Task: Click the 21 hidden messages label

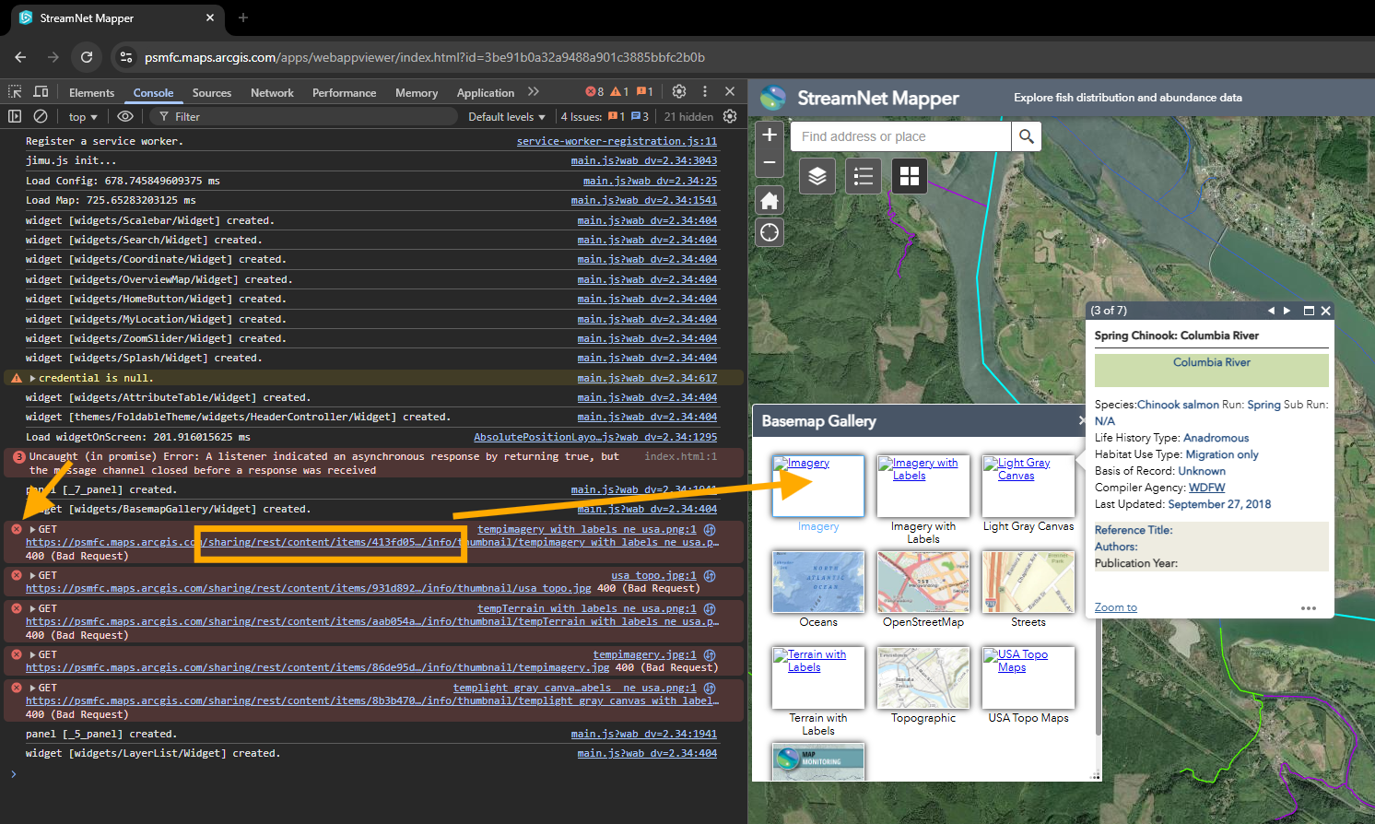Action: pos(688,117)
